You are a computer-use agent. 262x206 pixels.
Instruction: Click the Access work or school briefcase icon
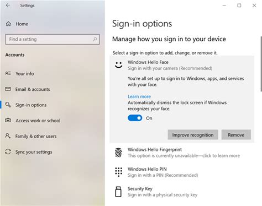(x=8, y=121)
